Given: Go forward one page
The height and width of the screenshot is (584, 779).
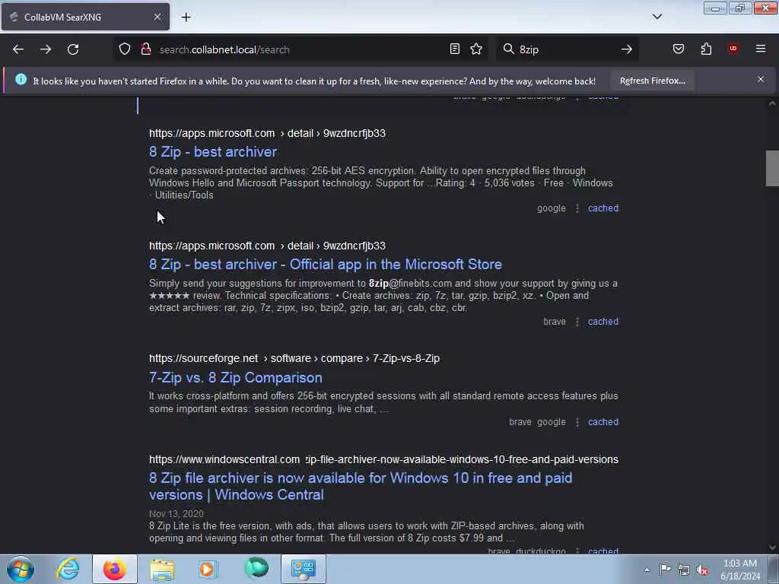Looking at the screenshot, I should (x=45, y=49).
